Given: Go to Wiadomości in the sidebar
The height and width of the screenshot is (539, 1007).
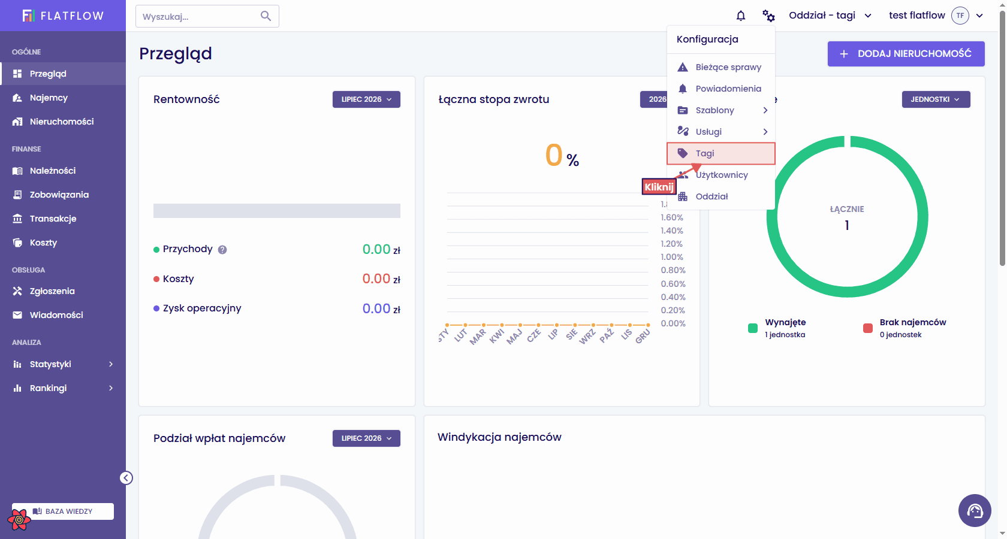Looking at the screenshot, I should click(63, 315).
